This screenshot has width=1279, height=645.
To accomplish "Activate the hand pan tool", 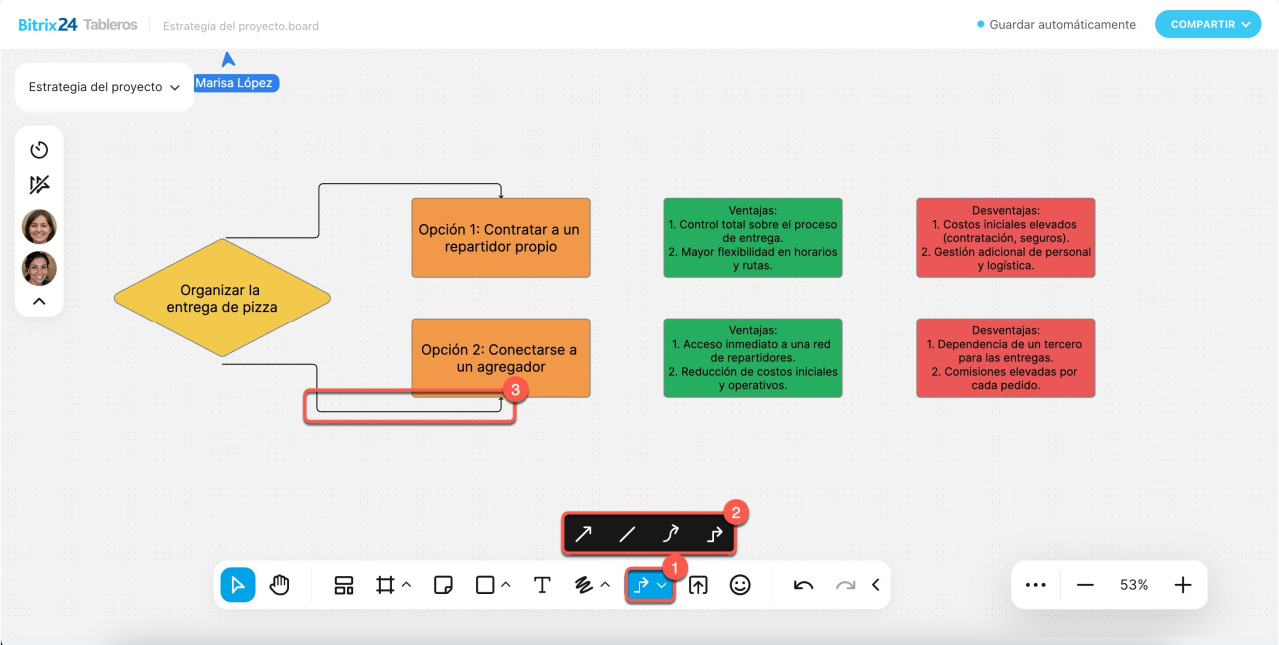I will pos(280,585).
